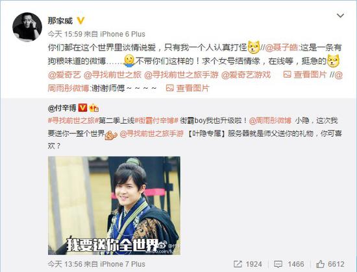357x272 pixels.
Task: Like the post with the thumbs-up icon
Action: (x=320, y=264)
